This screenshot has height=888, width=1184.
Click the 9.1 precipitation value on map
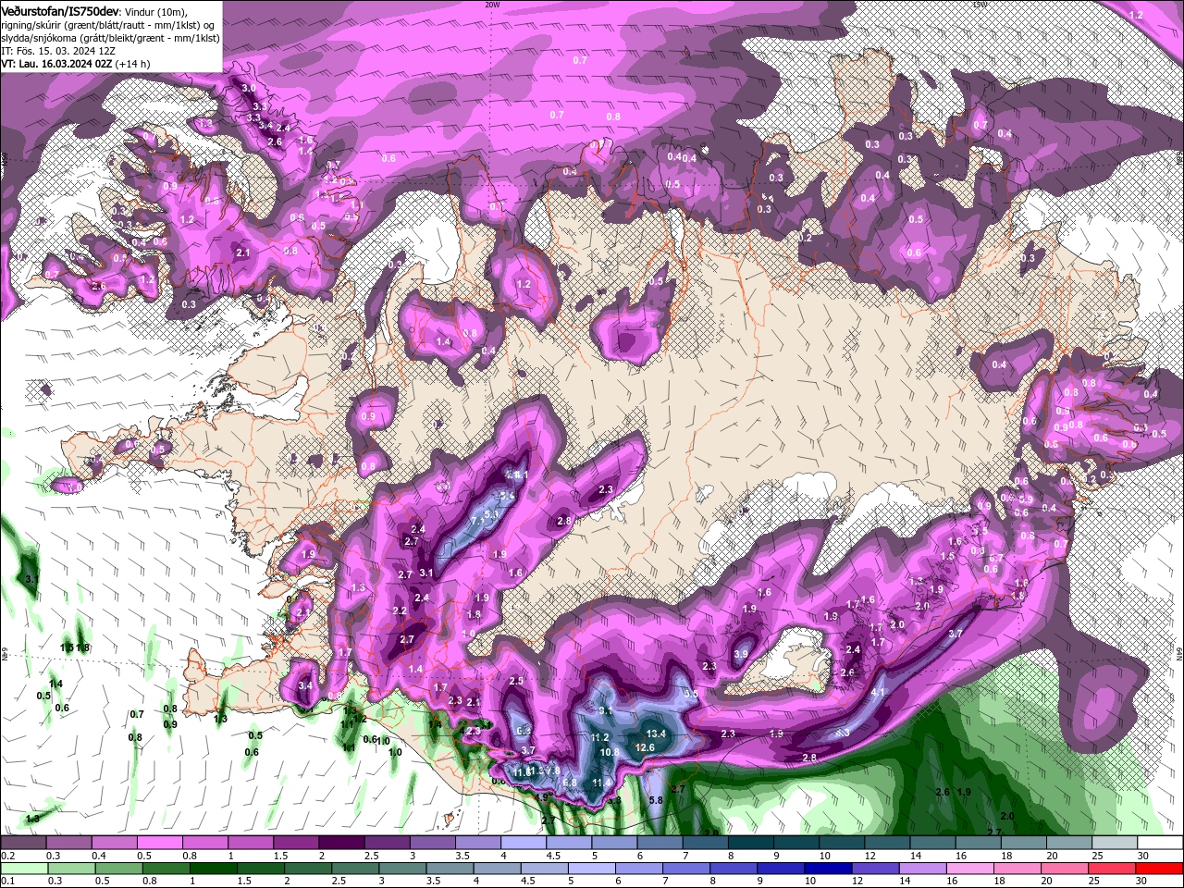tap(606, 711)
